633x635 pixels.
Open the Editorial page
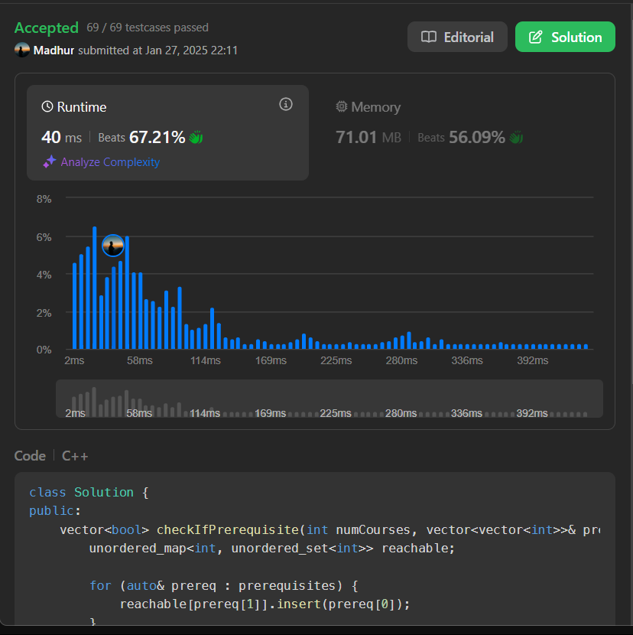click(457, 37)
